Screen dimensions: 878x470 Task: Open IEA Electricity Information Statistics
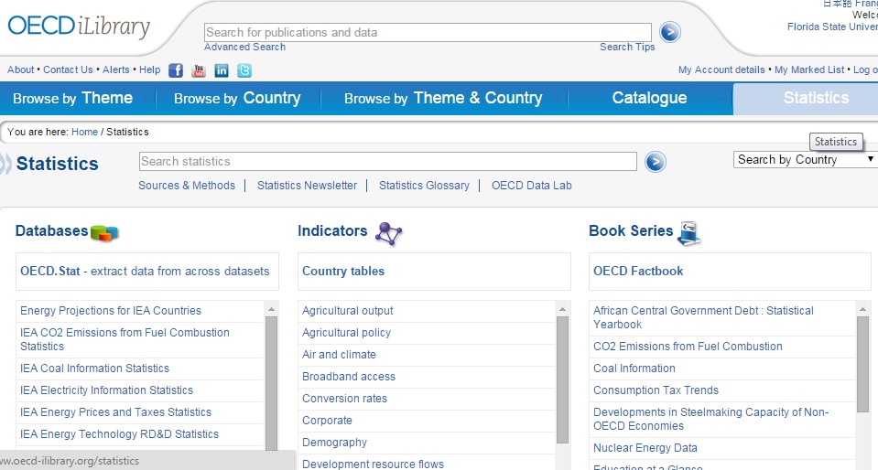(106, 390)
